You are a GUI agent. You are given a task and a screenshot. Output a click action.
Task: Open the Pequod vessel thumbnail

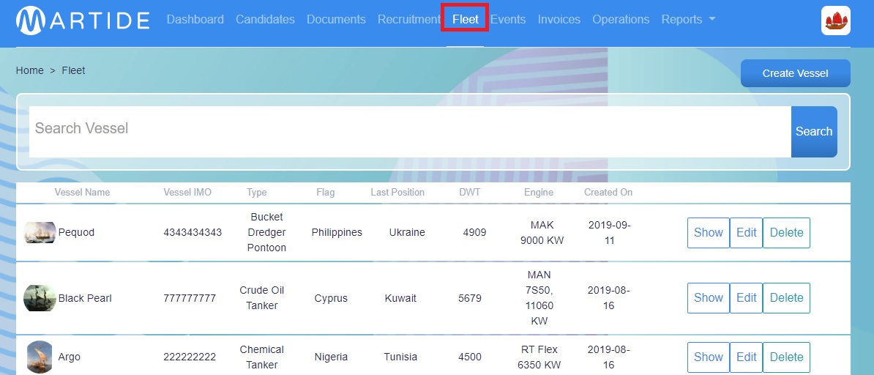[40, 233]
